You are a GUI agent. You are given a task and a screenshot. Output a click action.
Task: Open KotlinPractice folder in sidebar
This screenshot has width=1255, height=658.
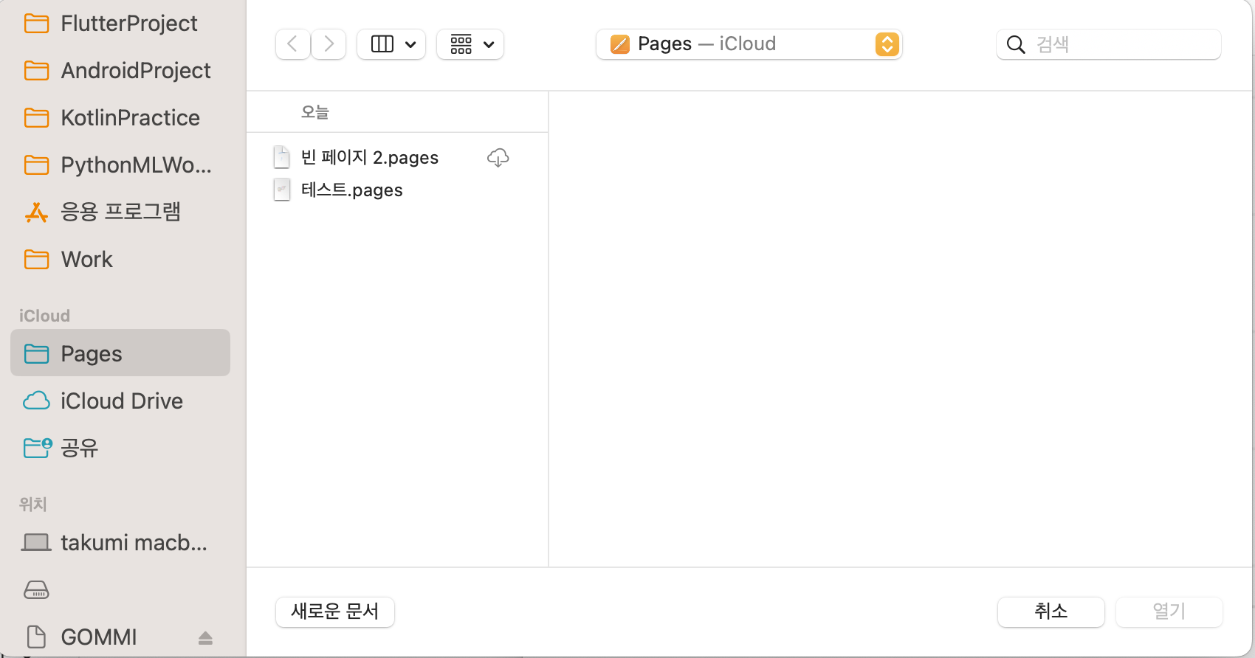click(x=120, y=118)
